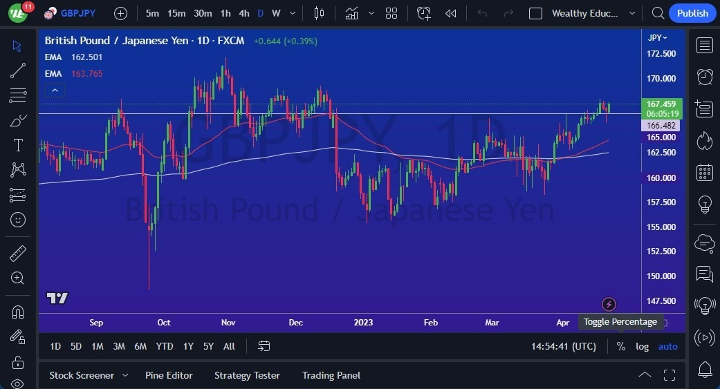This screenshot has height=389, width=720.
Task: Open the calendar panel
Action: (x=704, y=173)
